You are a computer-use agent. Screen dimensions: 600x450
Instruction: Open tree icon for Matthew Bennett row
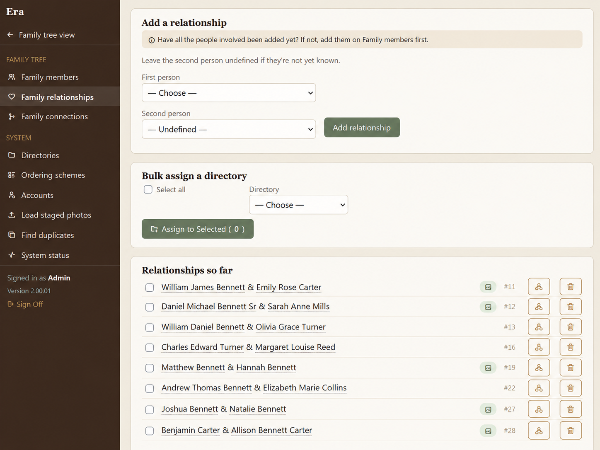point(539,368)
